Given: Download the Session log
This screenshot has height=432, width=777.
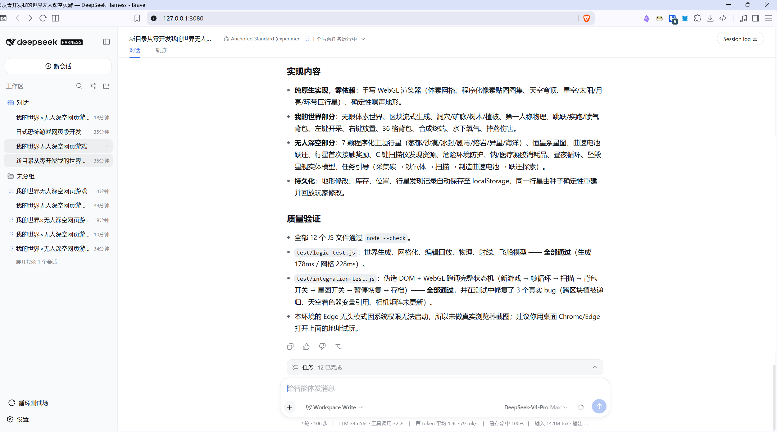Looking at the screenshot, I should [x=740, y=39].
